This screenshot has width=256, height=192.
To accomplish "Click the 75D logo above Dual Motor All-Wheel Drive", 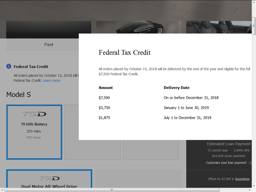I will click(49, 178).
